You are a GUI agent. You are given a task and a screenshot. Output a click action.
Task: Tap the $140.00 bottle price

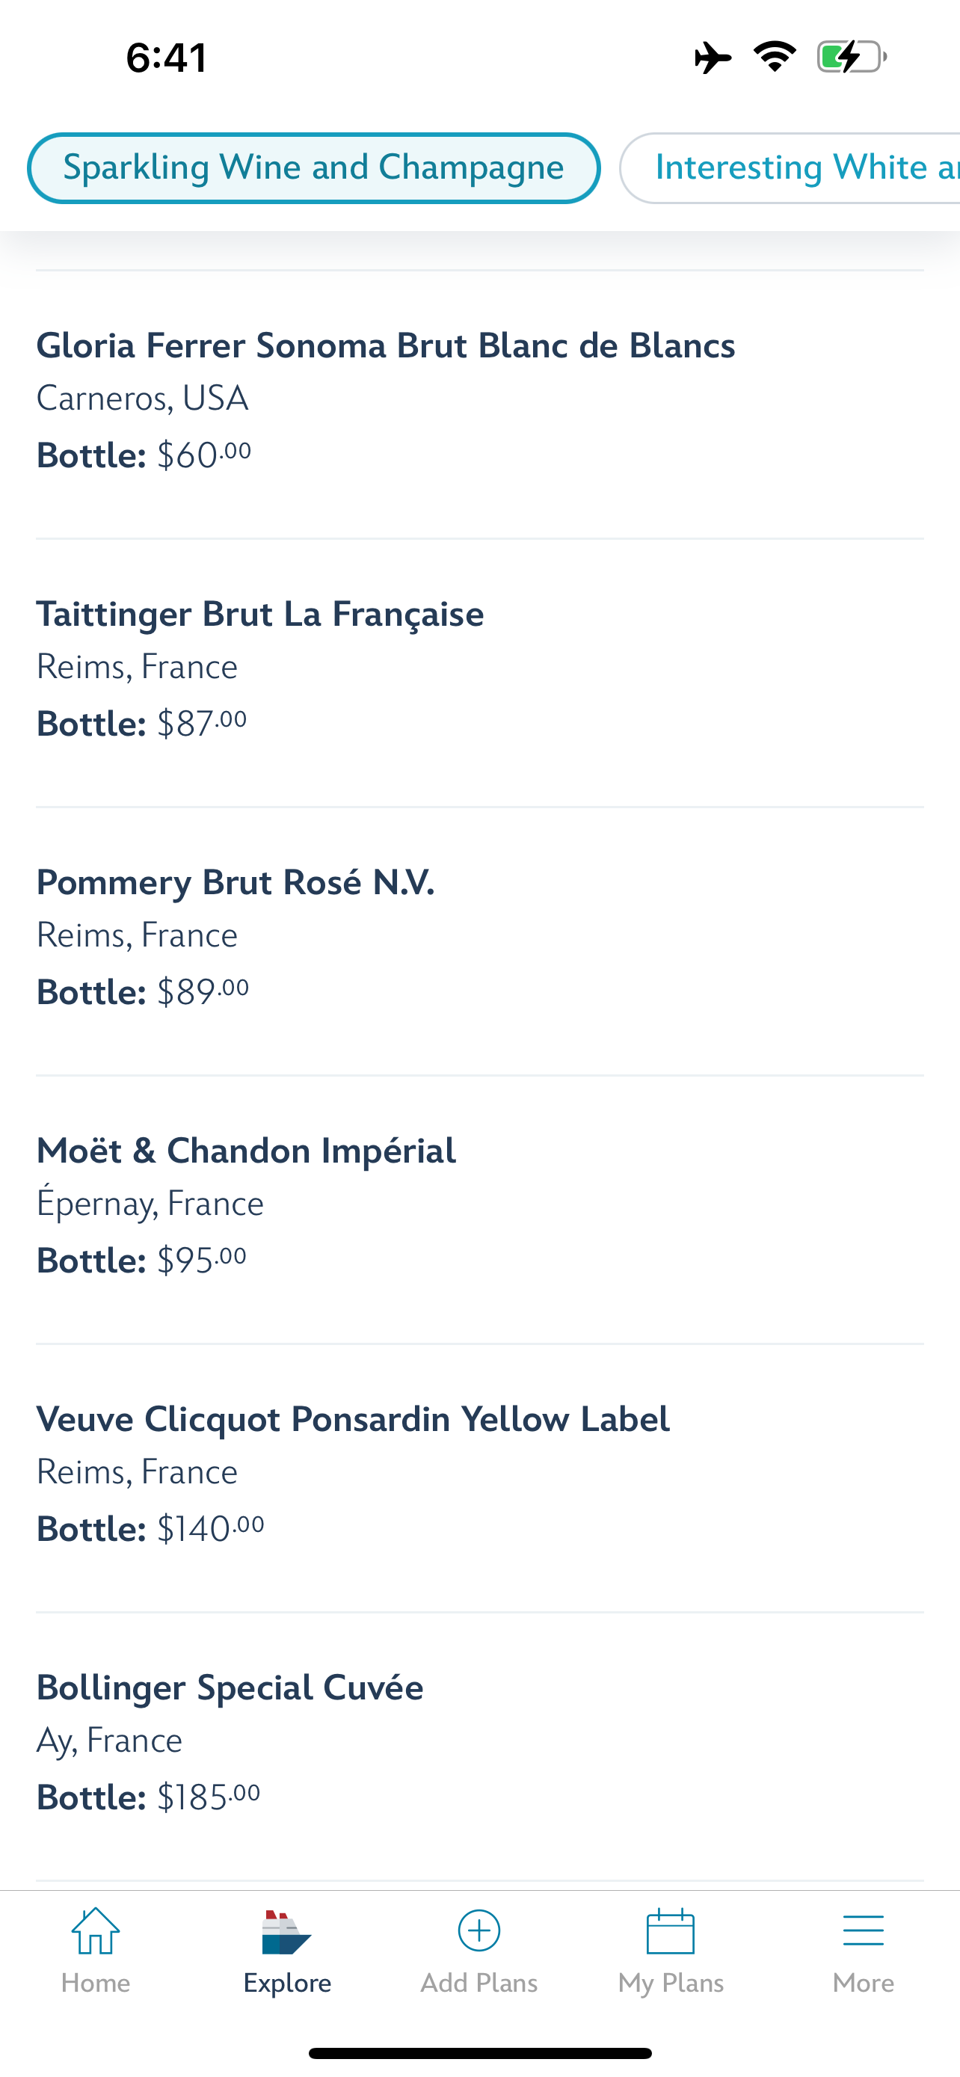[209, 1530]
